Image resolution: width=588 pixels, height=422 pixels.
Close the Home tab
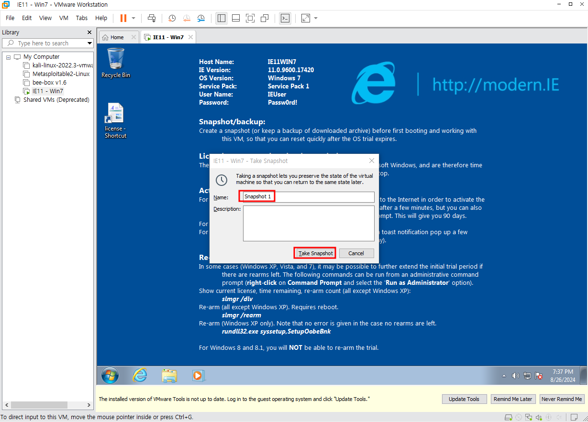tap(133, 37)
